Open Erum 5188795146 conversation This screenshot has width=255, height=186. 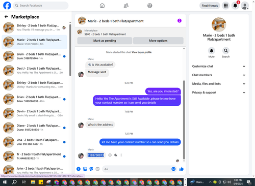click(x=34, y=56)
